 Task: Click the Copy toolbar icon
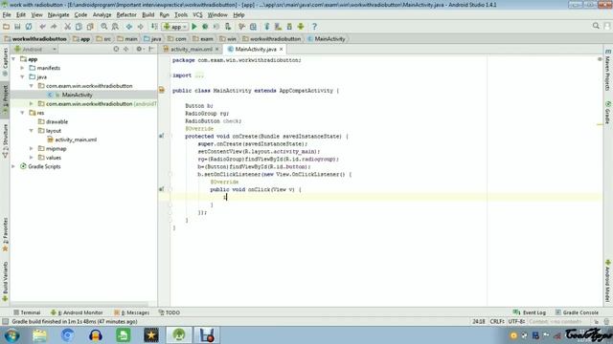coord(79,27)
